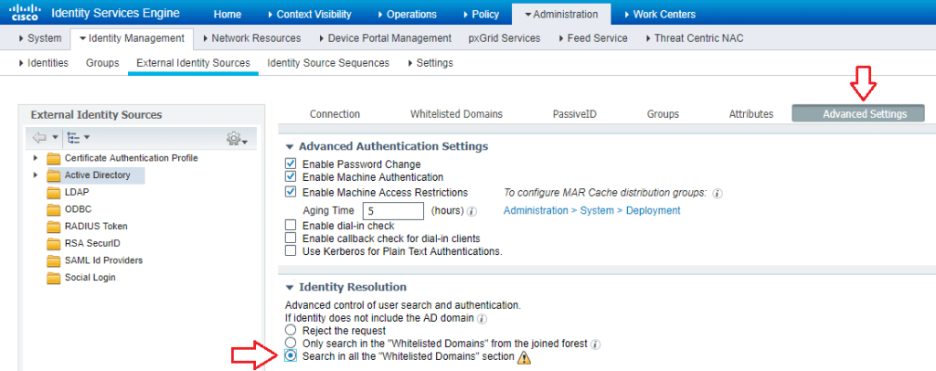This screenshot has height=371, width=936.
Task: Uncheck Enable Password Change checkbox
Action: 292,164
